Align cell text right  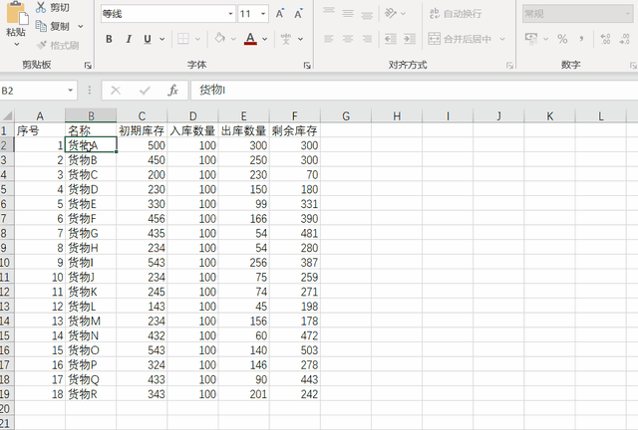coord(367,39)
